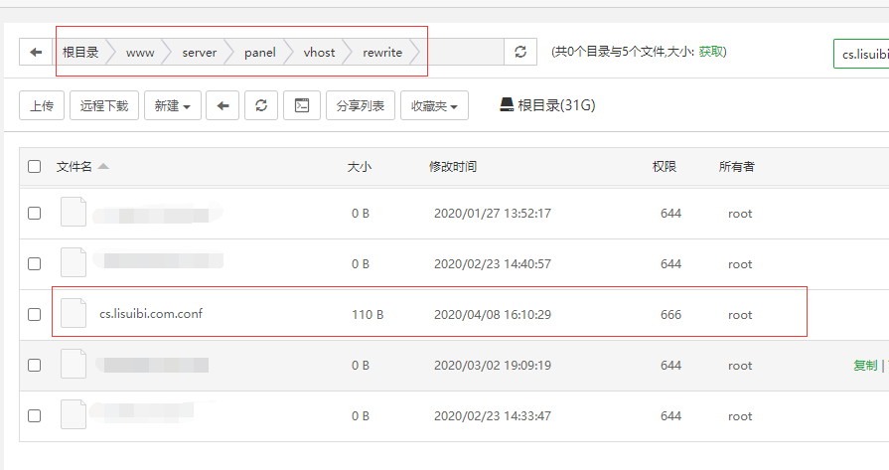Click the 644 permission in the 14:33:47 row
Screen dimensions: 889x470
point(670,416)
